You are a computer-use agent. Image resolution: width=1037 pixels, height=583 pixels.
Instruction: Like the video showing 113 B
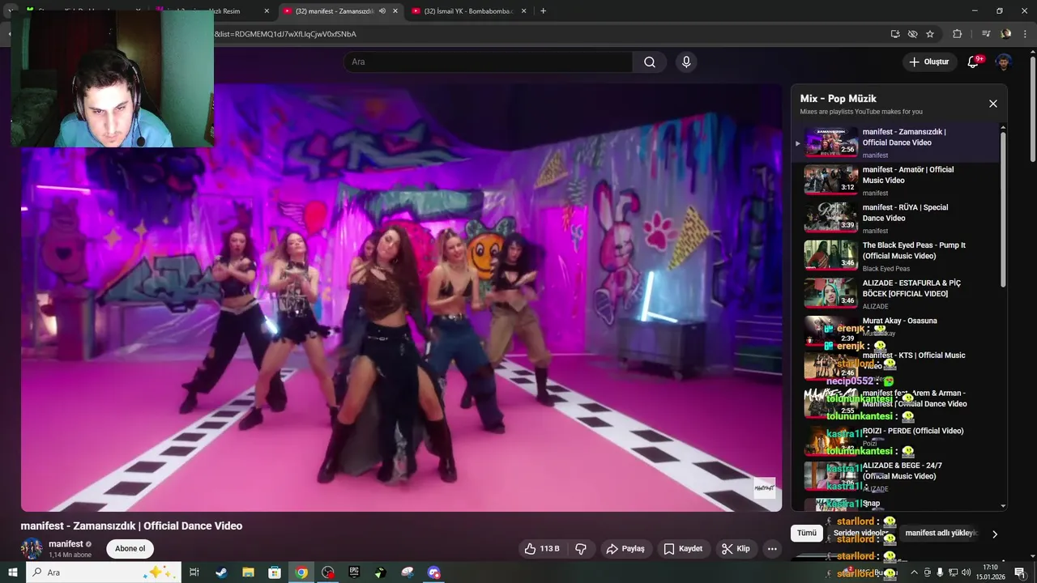[x=542, y=549]
